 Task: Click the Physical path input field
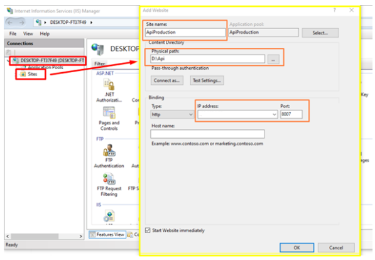point(207,59)
